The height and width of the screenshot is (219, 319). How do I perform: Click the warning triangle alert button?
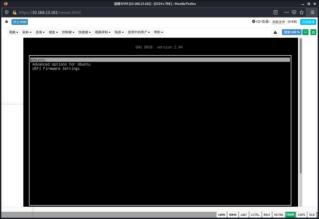coord(275,32)
